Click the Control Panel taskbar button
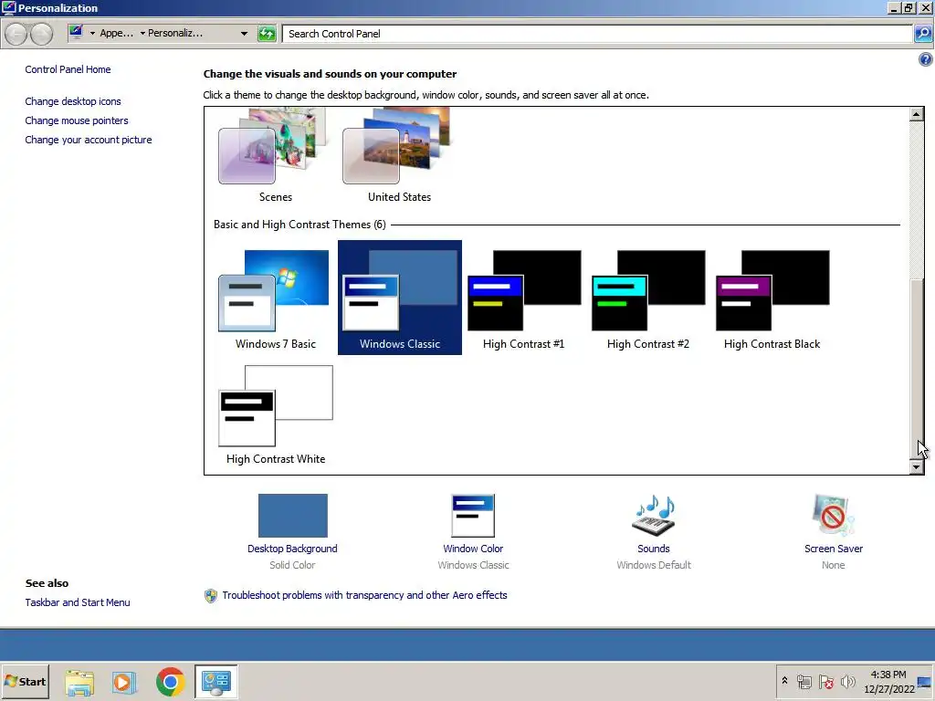This screenshot has width=935, height=701. [x=215, y=682]
